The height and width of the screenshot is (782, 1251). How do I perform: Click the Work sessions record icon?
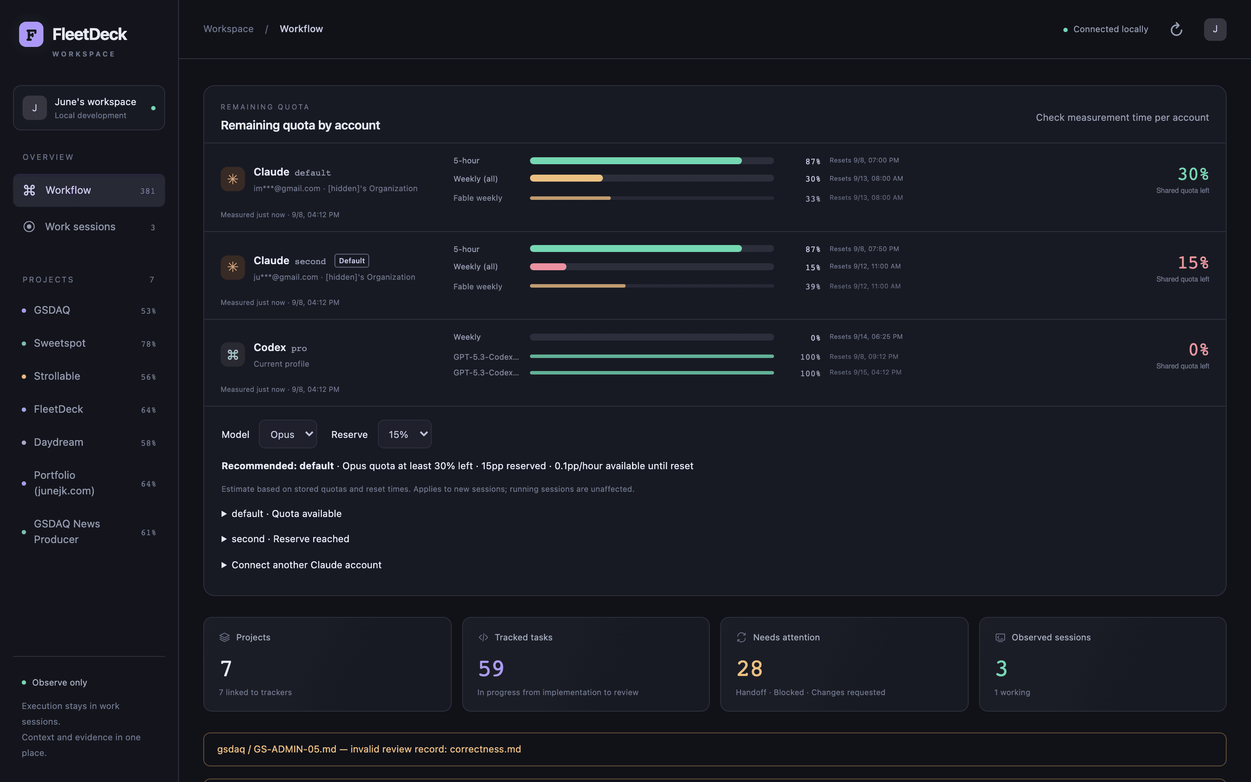click(30, 226)
